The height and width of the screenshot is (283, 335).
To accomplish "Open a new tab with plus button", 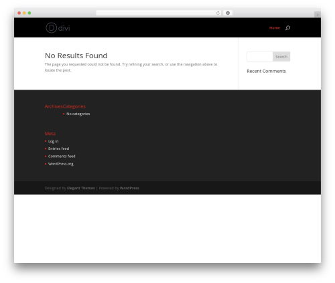I will click(x=318, y=15).
